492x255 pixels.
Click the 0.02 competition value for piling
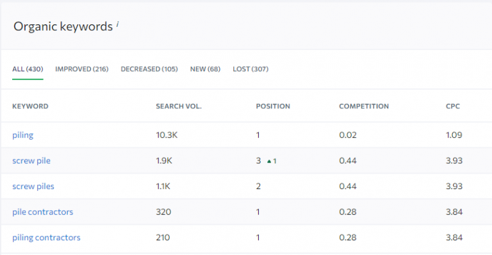tap(348, 135)
